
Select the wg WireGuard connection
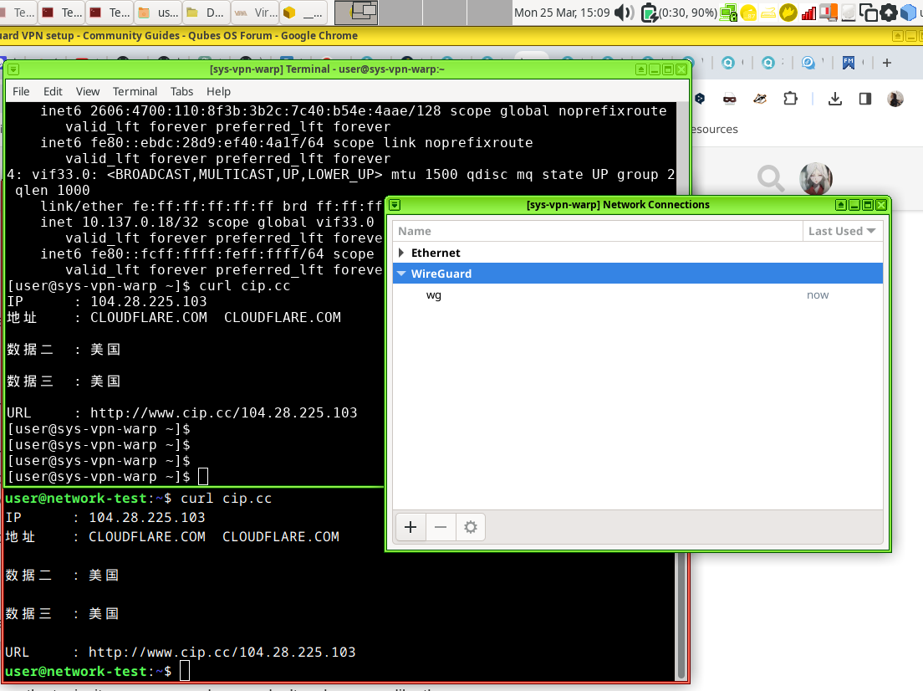click(x=434, y=294)
